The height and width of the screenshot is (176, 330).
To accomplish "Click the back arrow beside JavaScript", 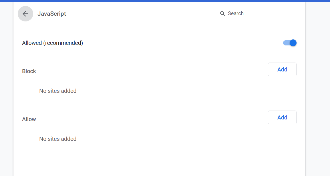I will (x=25, y=14).
